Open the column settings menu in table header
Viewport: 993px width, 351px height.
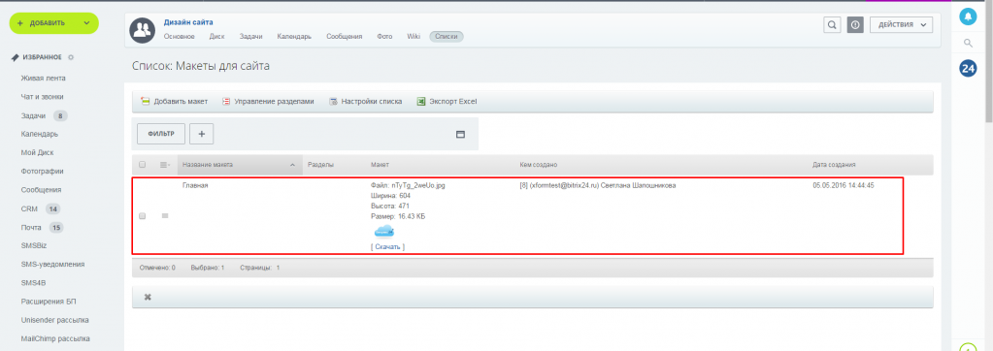[165, 165]
